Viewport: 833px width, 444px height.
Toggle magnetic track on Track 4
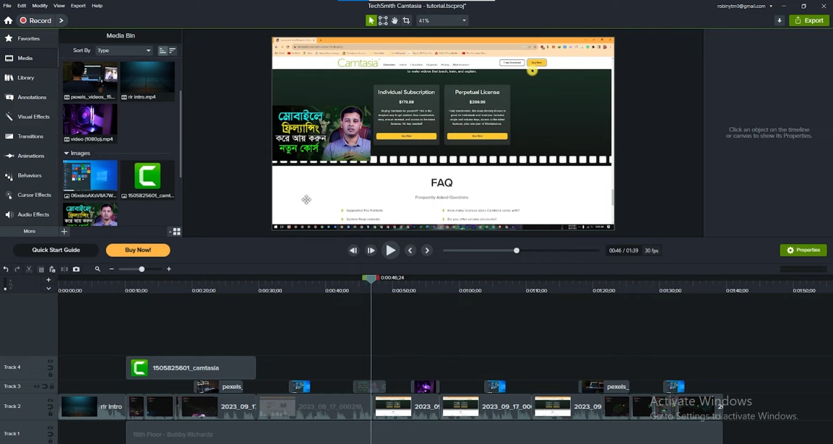tap(50, 367)
